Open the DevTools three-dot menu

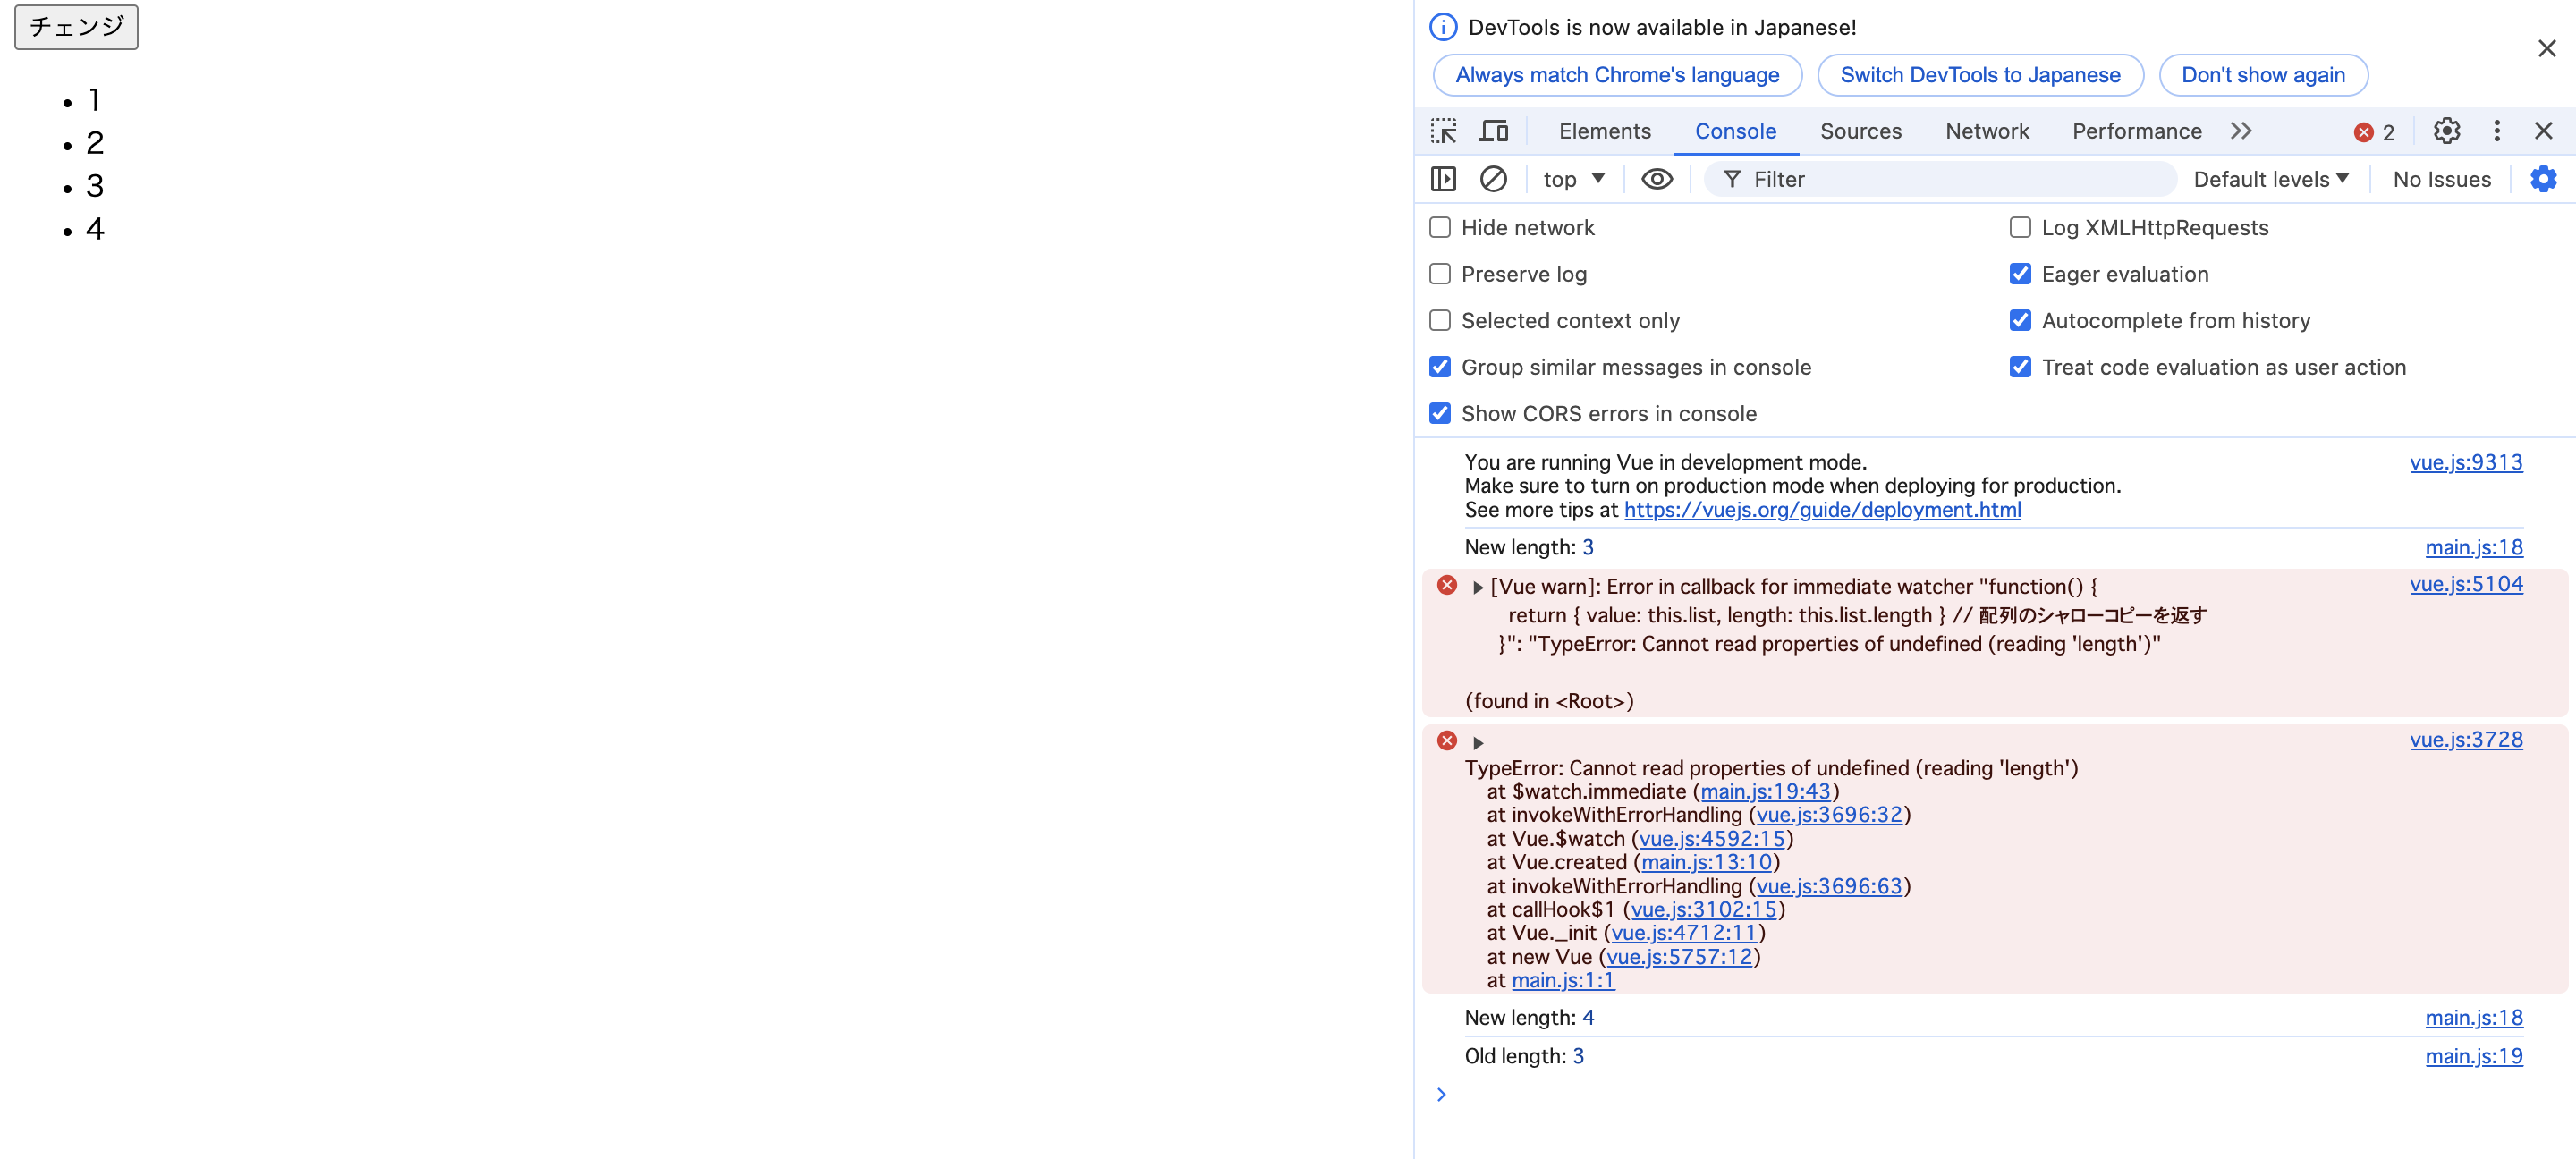click(2496, 131)
